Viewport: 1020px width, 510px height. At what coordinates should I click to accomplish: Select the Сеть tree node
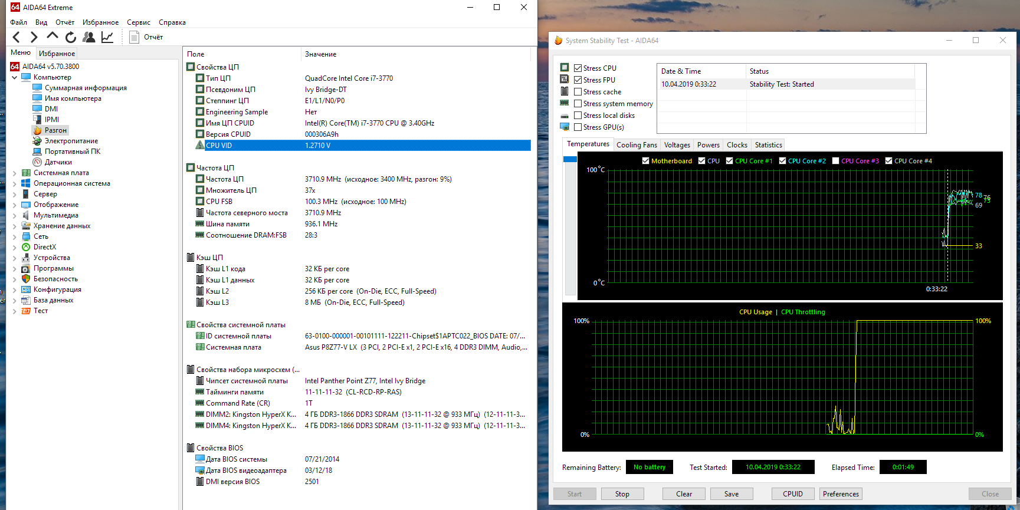(41, 236)
